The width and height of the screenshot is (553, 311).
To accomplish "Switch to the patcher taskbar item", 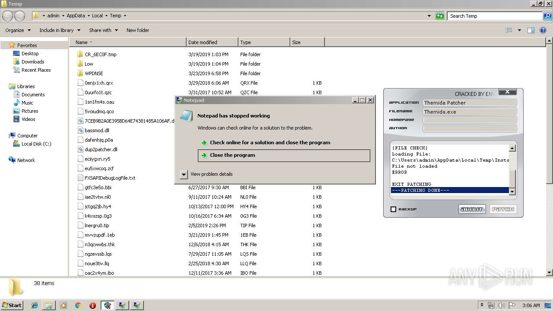I will [x=107, y=305].
